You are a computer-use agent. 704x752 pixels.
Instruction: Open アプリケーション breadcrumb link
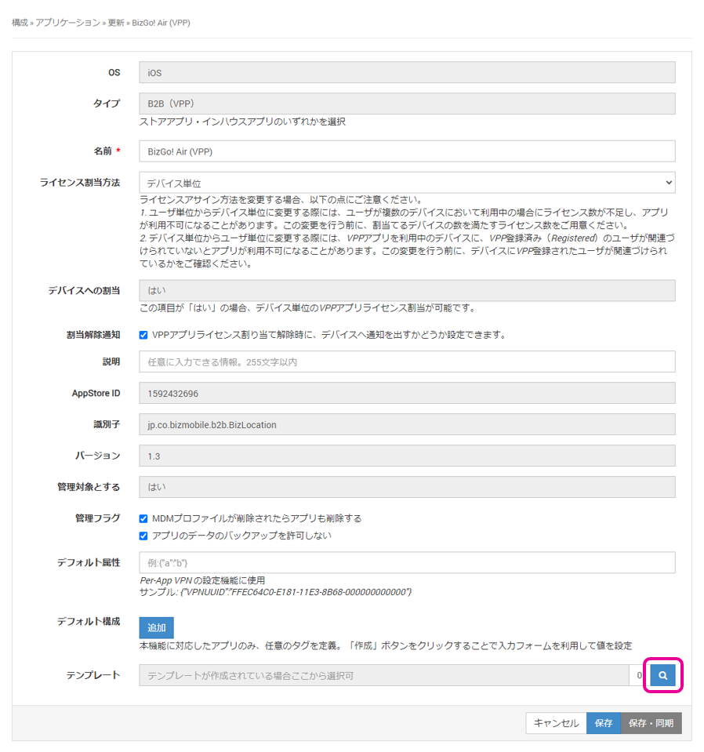(69, 23)
